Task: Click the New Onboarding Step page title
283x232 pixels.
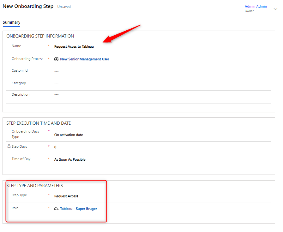Action: pyautogui.click(x=28, y=6)
